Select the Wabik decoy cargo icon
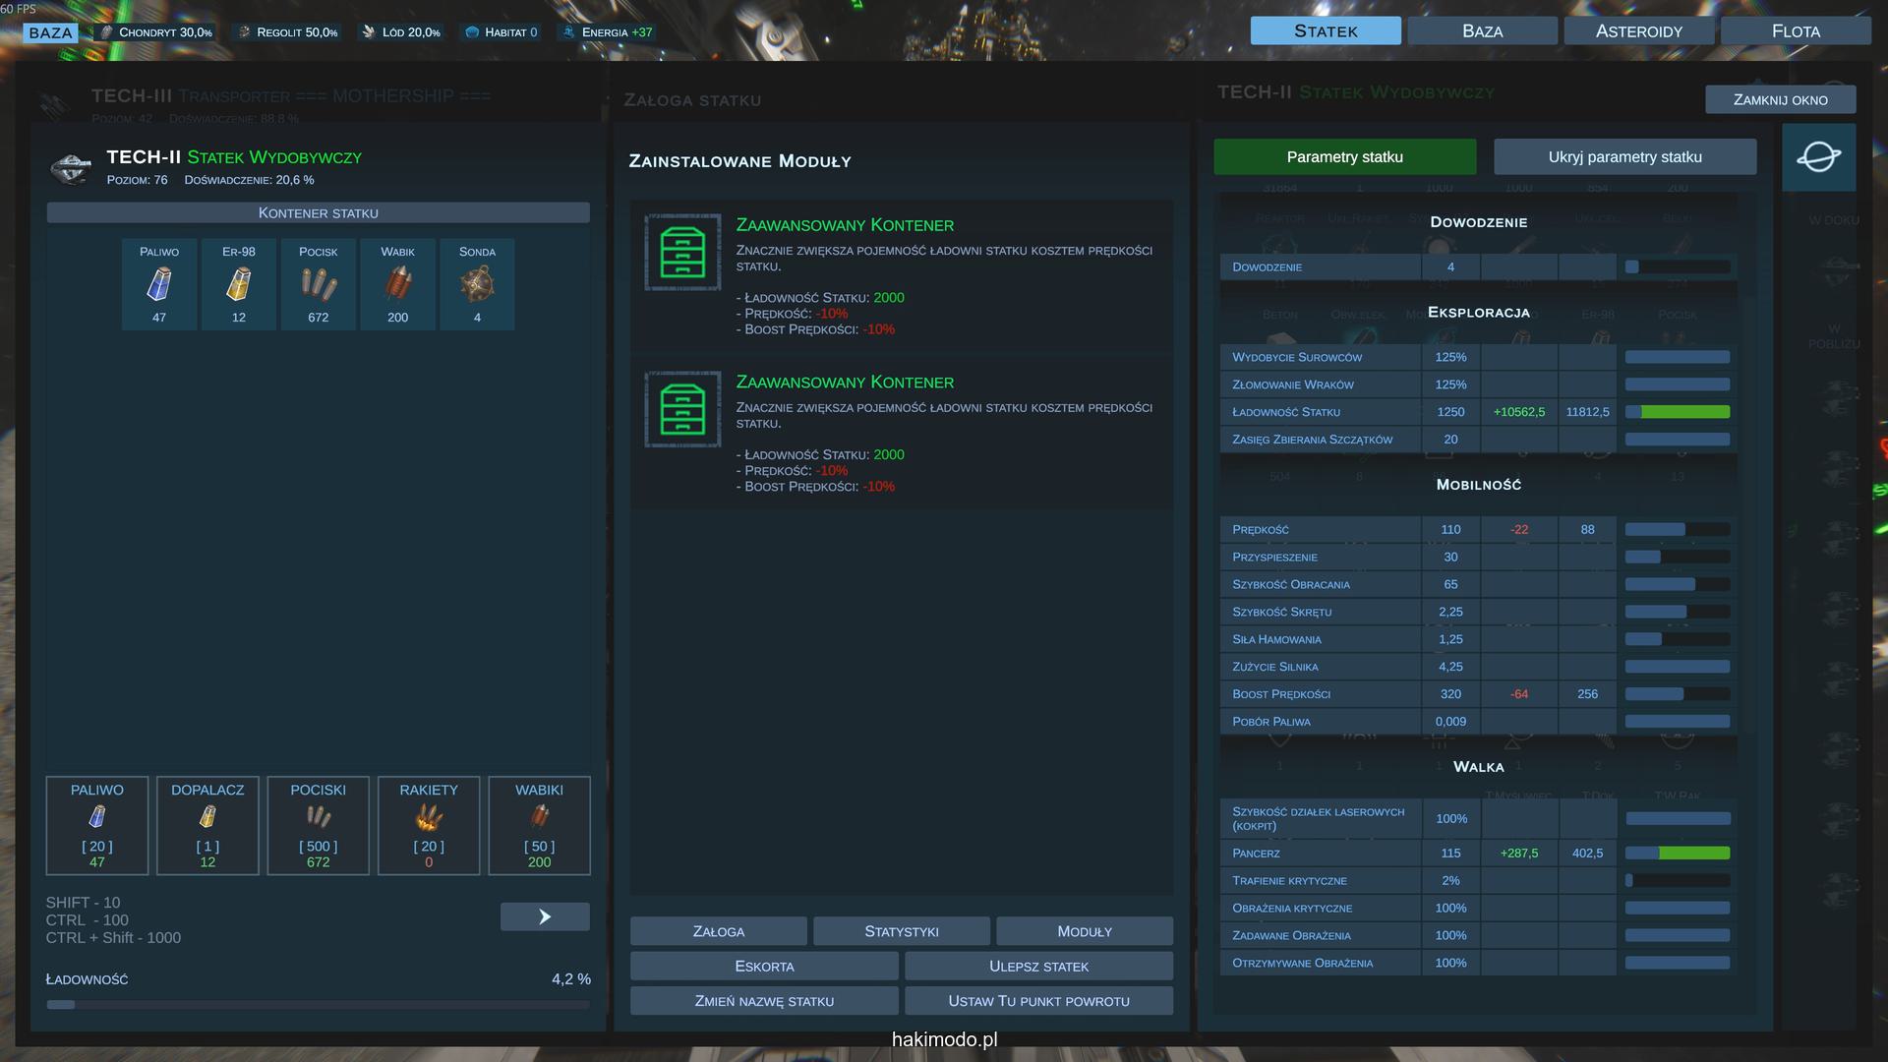Viewport: 1888px width, 1062px height. [x=397, y=284]
